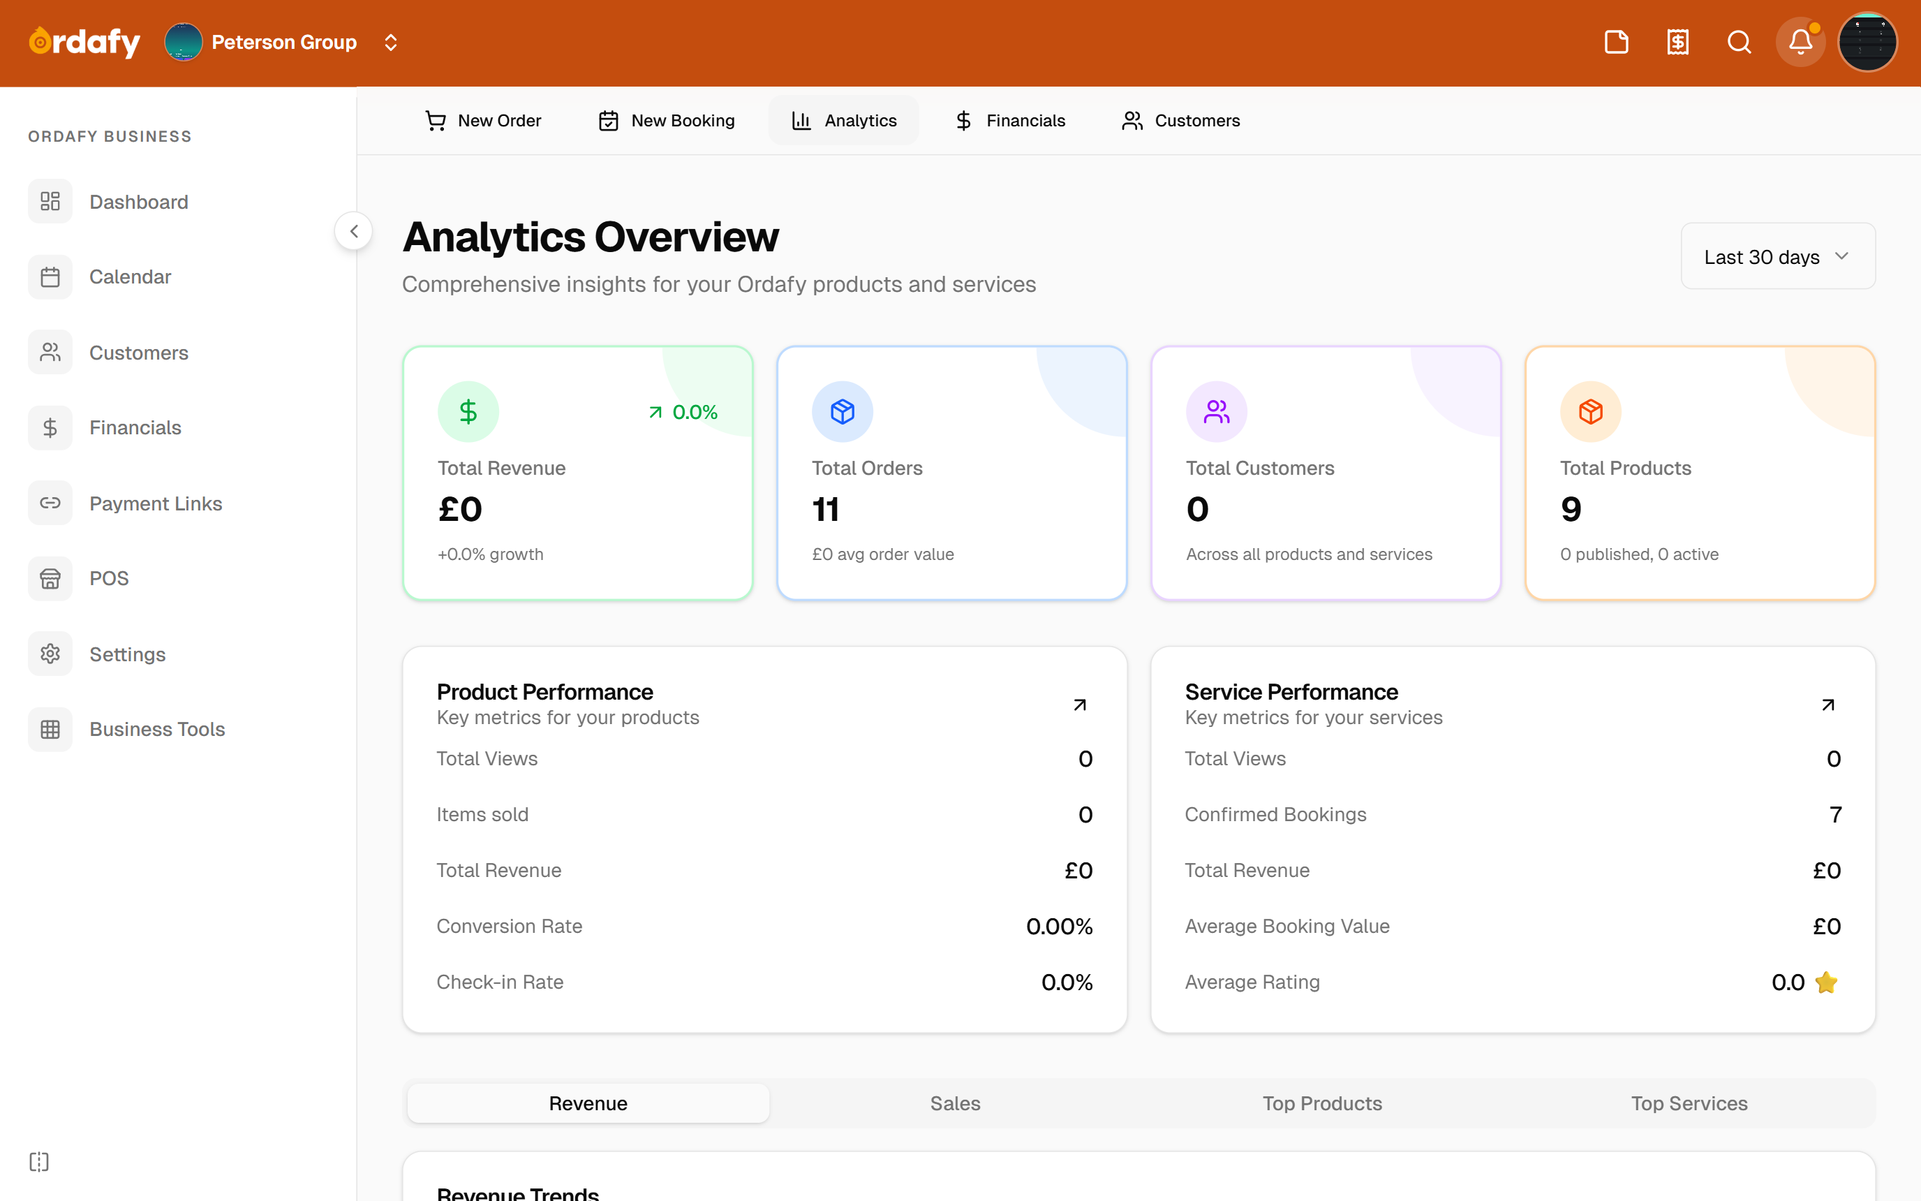Viewport: 1921px width, 1201px height.
Task: Click the 0.0% growth indicator
Action: coord(683,412)
